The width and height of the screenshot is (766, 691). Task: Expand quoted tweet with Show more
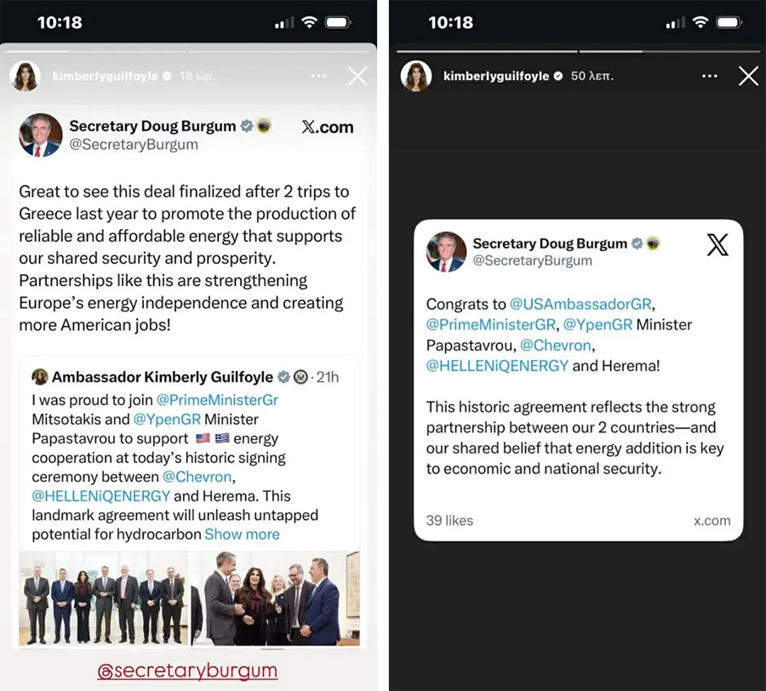click(242, 534)
